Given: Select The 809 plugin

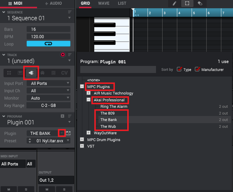Looking at the screenshot, I should click(x=108, y=113).
